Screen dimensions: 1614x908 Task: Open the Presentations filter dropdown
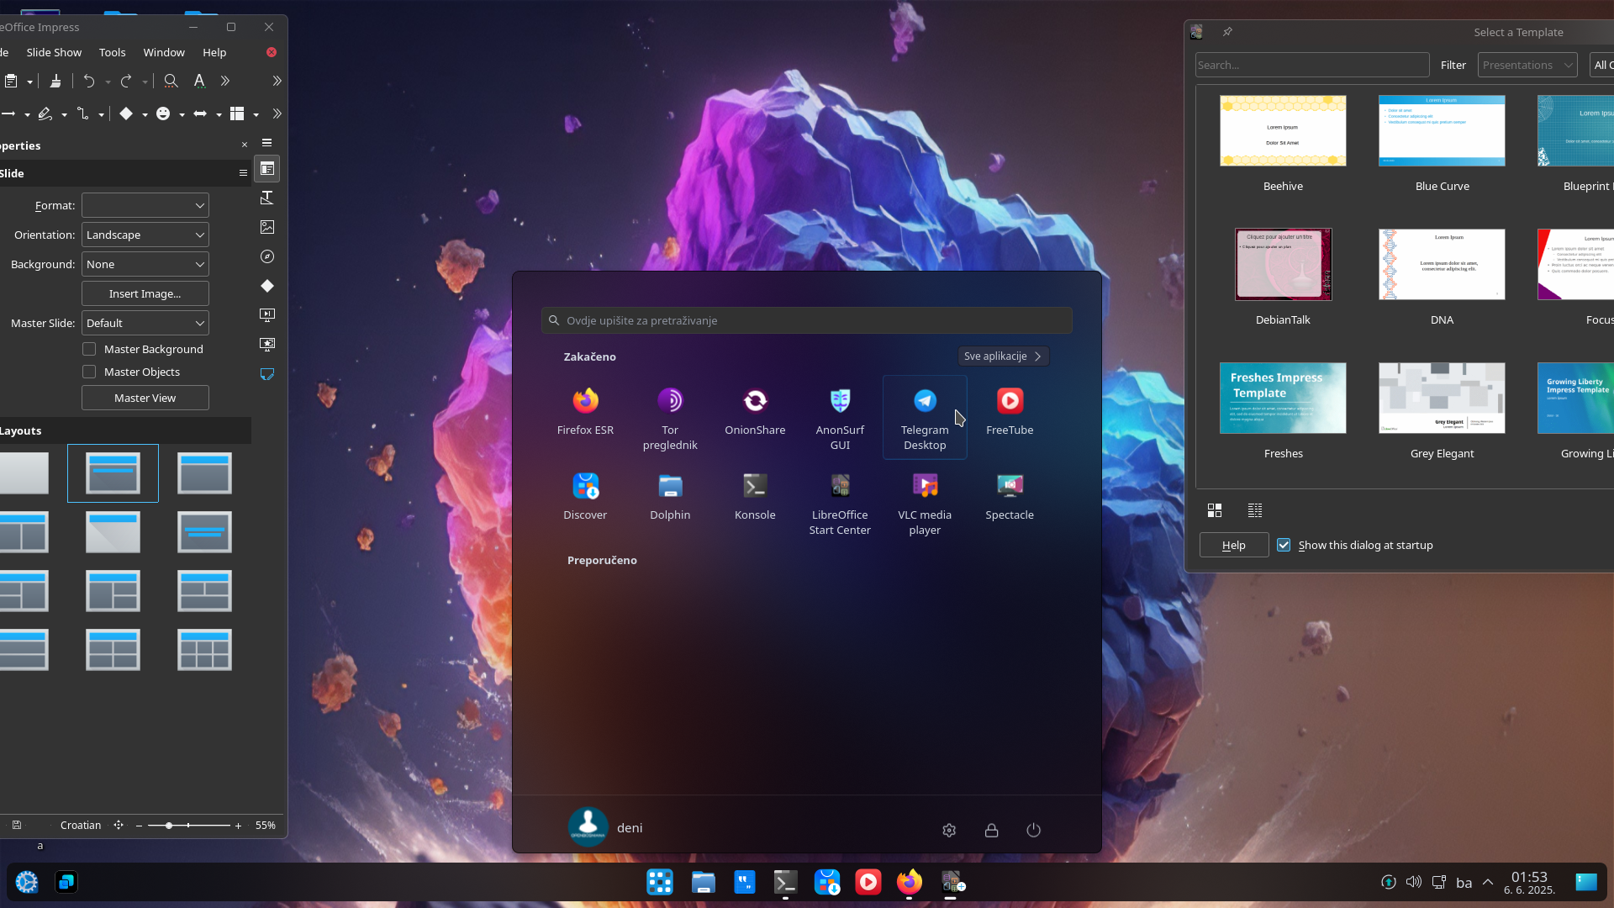click(1527, 65)
